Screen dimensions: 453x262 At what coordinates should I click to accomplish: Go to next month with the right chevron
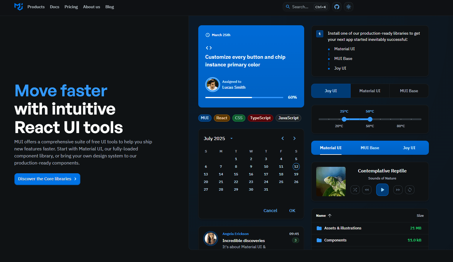294,138
